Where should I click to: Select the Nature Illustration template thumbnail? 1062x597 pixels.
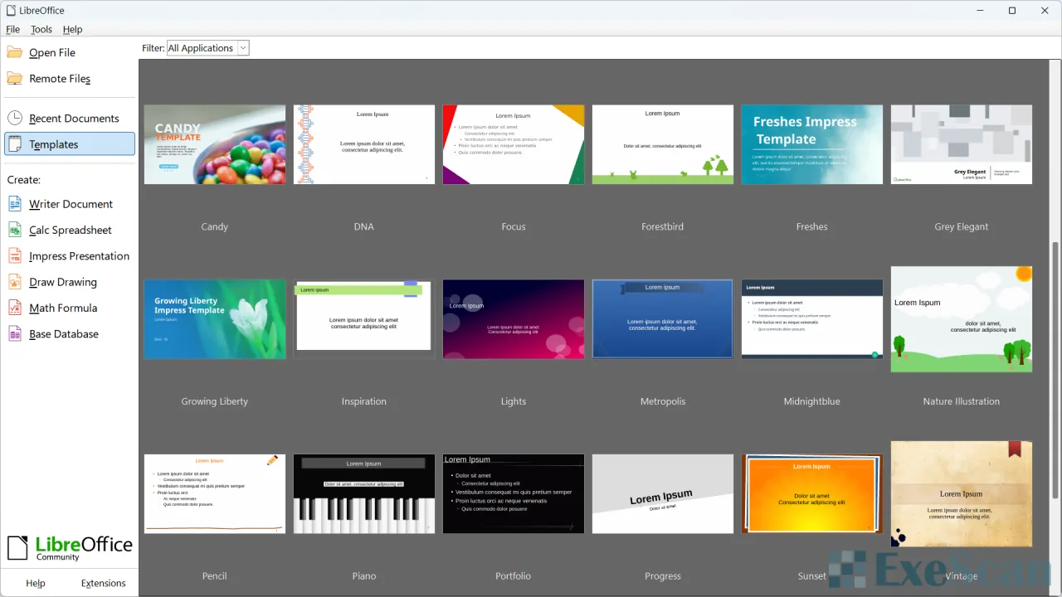coord(962,319)
